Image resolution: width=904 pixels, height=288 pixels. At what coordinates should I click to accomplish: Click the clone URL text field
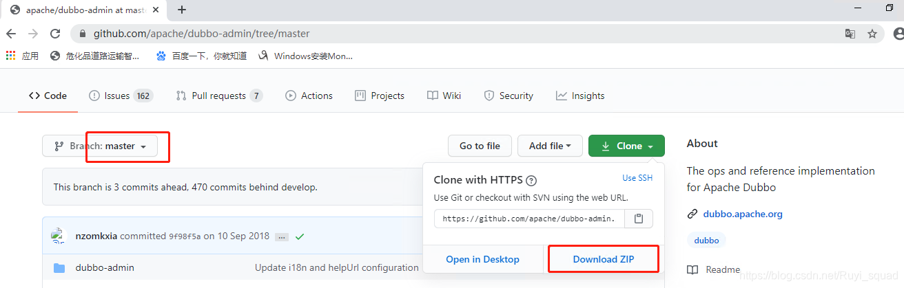529,219
